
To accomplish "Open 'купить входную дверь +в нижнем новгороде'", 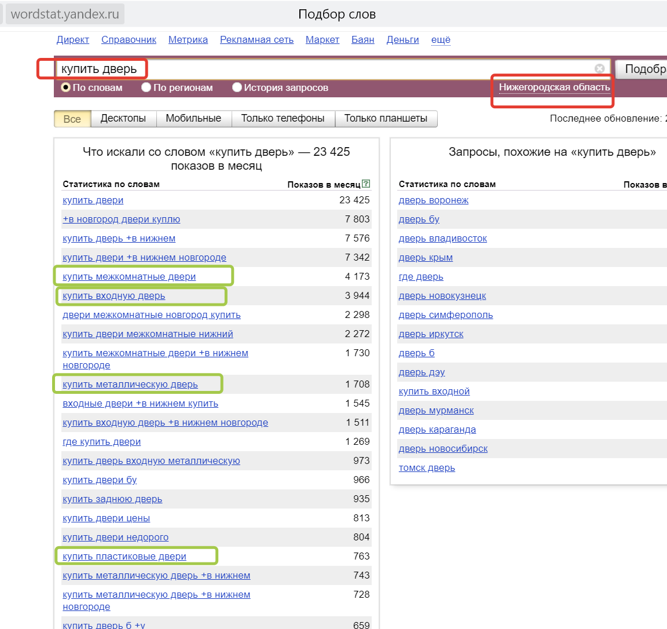I will click(165, 423).
